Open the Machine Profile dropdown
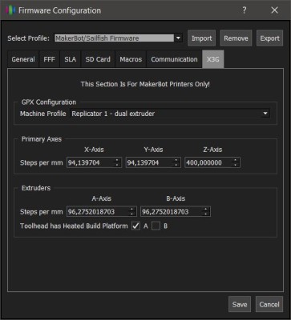The width and height of the screenshot is (291, 320). point(170,114)
